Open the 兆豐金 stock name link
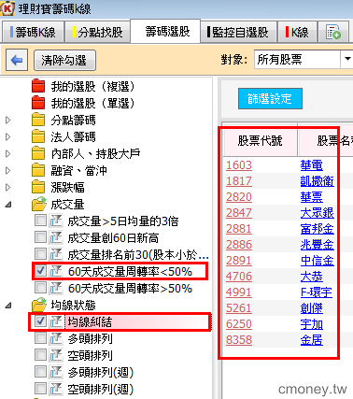The height and width of the screenshot is (399, 353). pyautogui.click(x=318, y=245)
